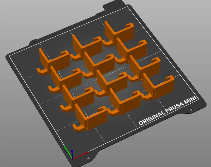Click the screw hole near the red X arrow tip
The image size is (211, 167).
click(x=88, y=158)
